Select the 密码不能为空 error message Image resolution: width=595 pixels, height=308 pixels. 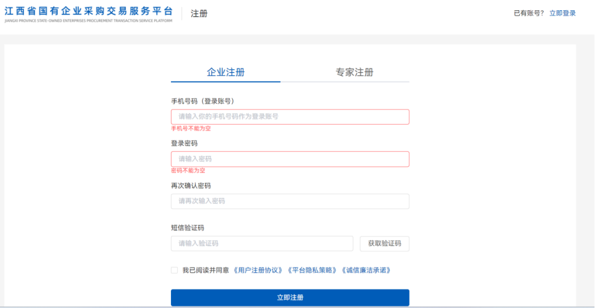point(188,171)
